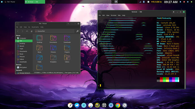Open the Pictures folder icon in main pane
This screenshot has width=195, height=109.
[x=53, y=48]
